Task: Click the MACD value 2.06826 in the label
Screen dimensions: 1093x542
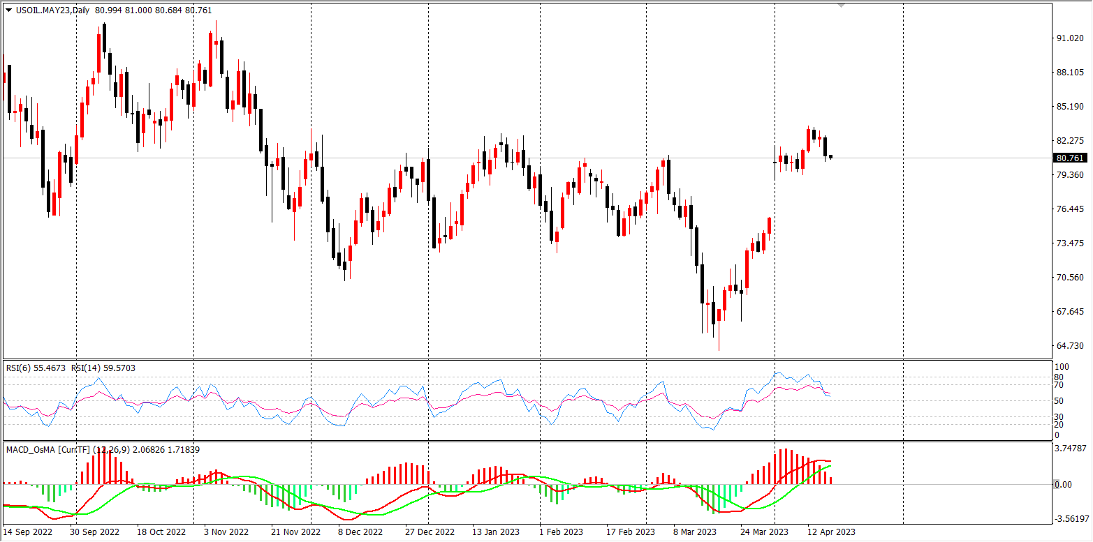Action: pyautogui.click(x=150, y=450)
